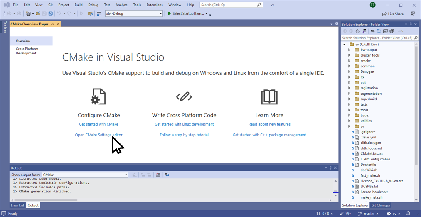Click Collapse All icon in Solution Explorer
The width and height of the screenshot is (421, 217).
tap(385, 31)
